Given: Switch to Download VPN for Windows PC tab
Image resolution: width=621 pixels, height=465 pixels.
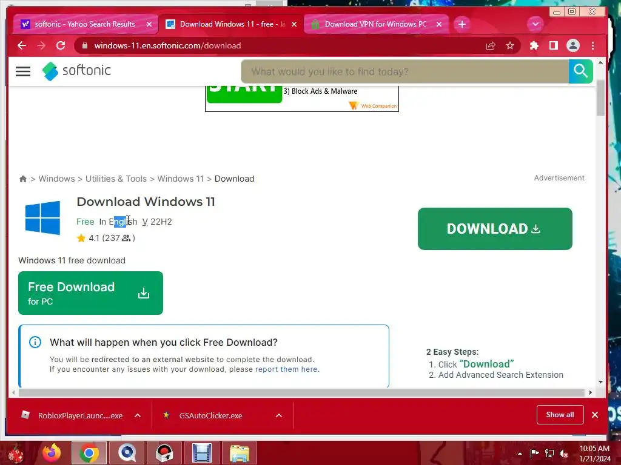Looking at the screenshot, I should 375,24.
